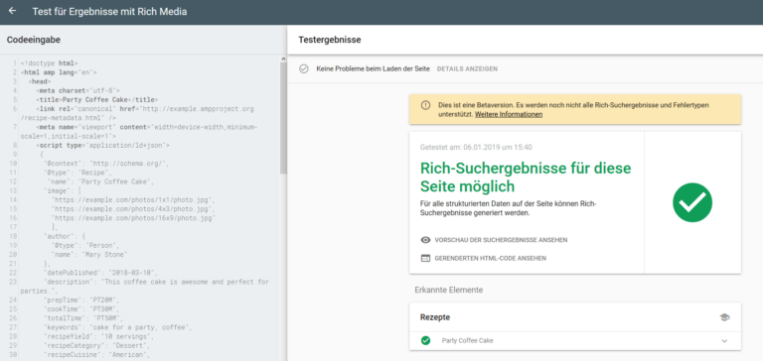
Task: Click the code editor scrollbar thumb
Action: pyautogui.click(x=283, y=118)
